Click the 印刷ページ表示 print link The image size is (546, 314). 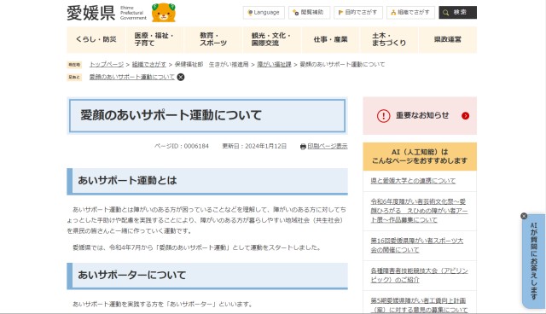click(328, 146)
